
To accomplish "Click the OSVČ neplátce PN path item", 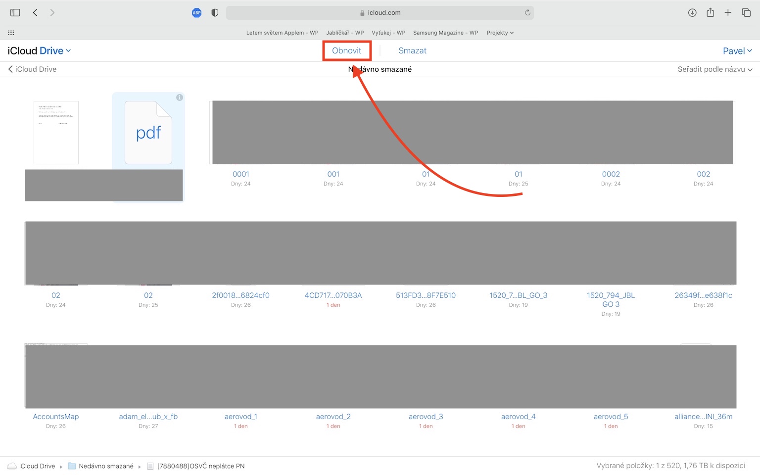I will (x=196, y=466).
